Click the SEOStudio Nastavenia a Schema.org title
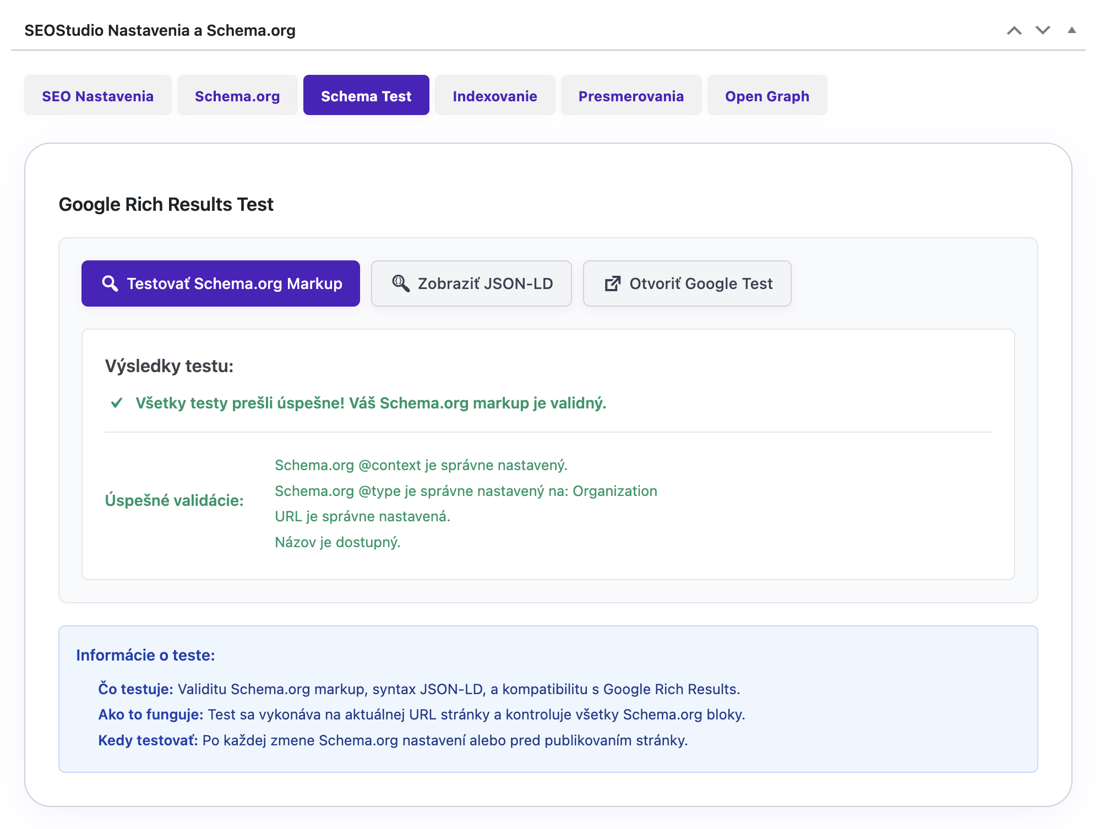 tap(160, 30)
